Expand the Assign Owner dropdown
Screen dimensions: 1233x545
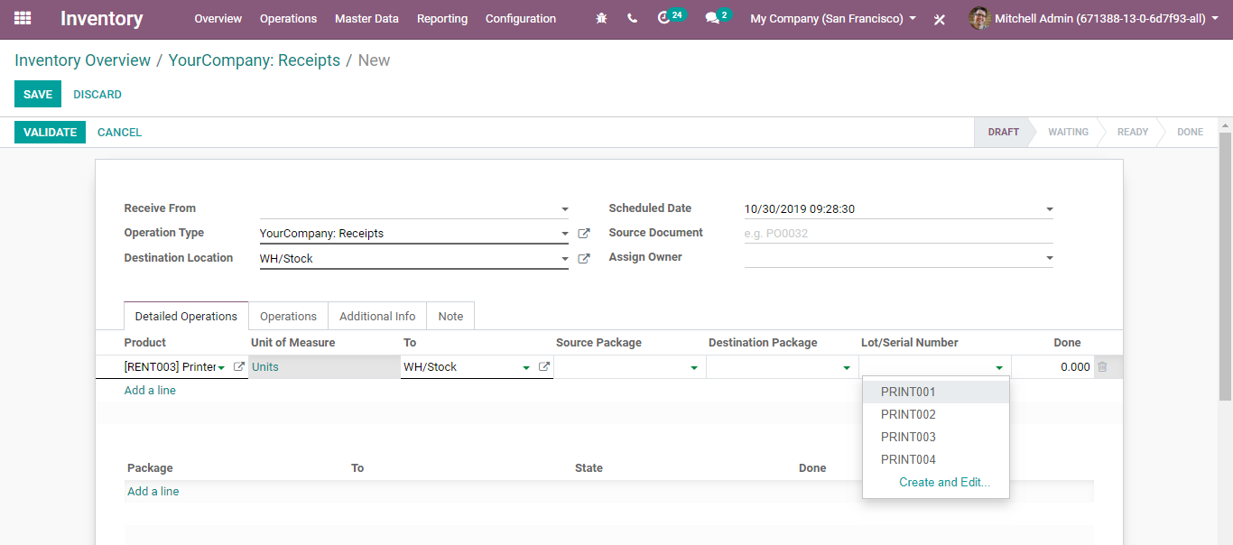[1049, 258]
